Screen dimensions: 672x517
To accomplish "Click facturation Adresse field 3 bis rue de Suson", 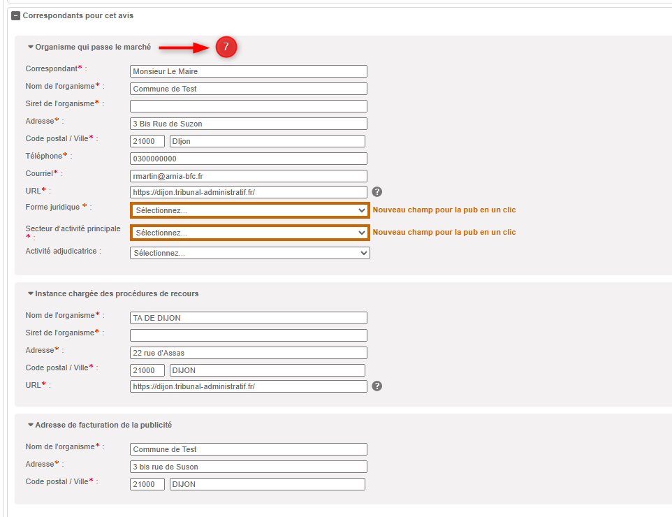I will coord(248,467).
